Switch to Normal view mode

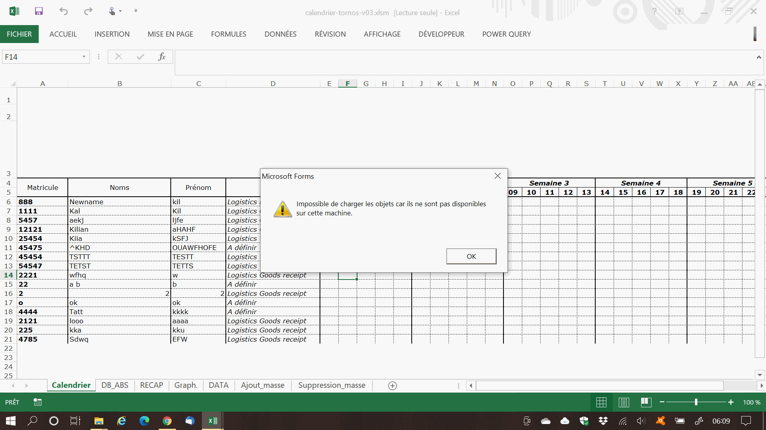(601, 402)
